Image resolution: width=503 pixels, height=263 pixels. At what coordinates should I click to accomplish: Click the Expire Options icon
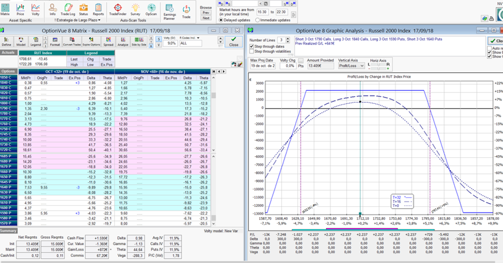92,41
